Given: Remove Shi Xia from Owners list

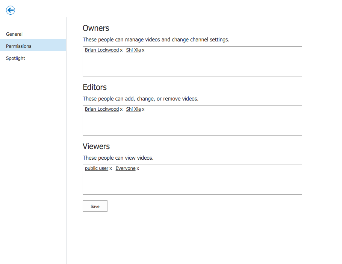Looking at the screenshot, I should (x=143, y=50).
